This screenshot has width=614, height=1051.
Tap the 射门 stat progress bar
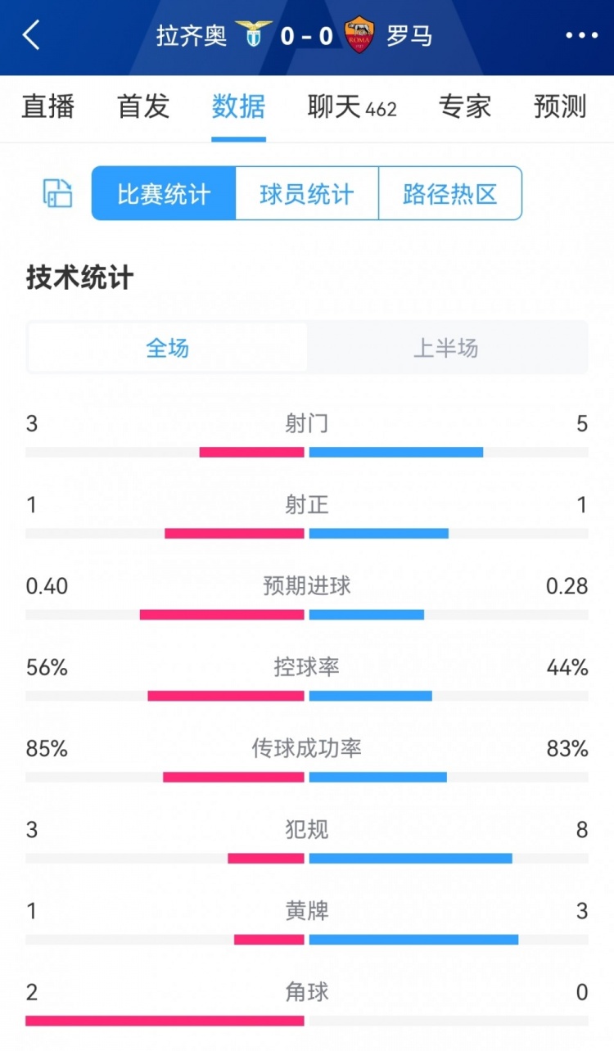coord(307,450)
